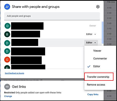Viewport: 117px width, 101px height.
Task: Click the Add people and groups field
Action: (52, 16)
